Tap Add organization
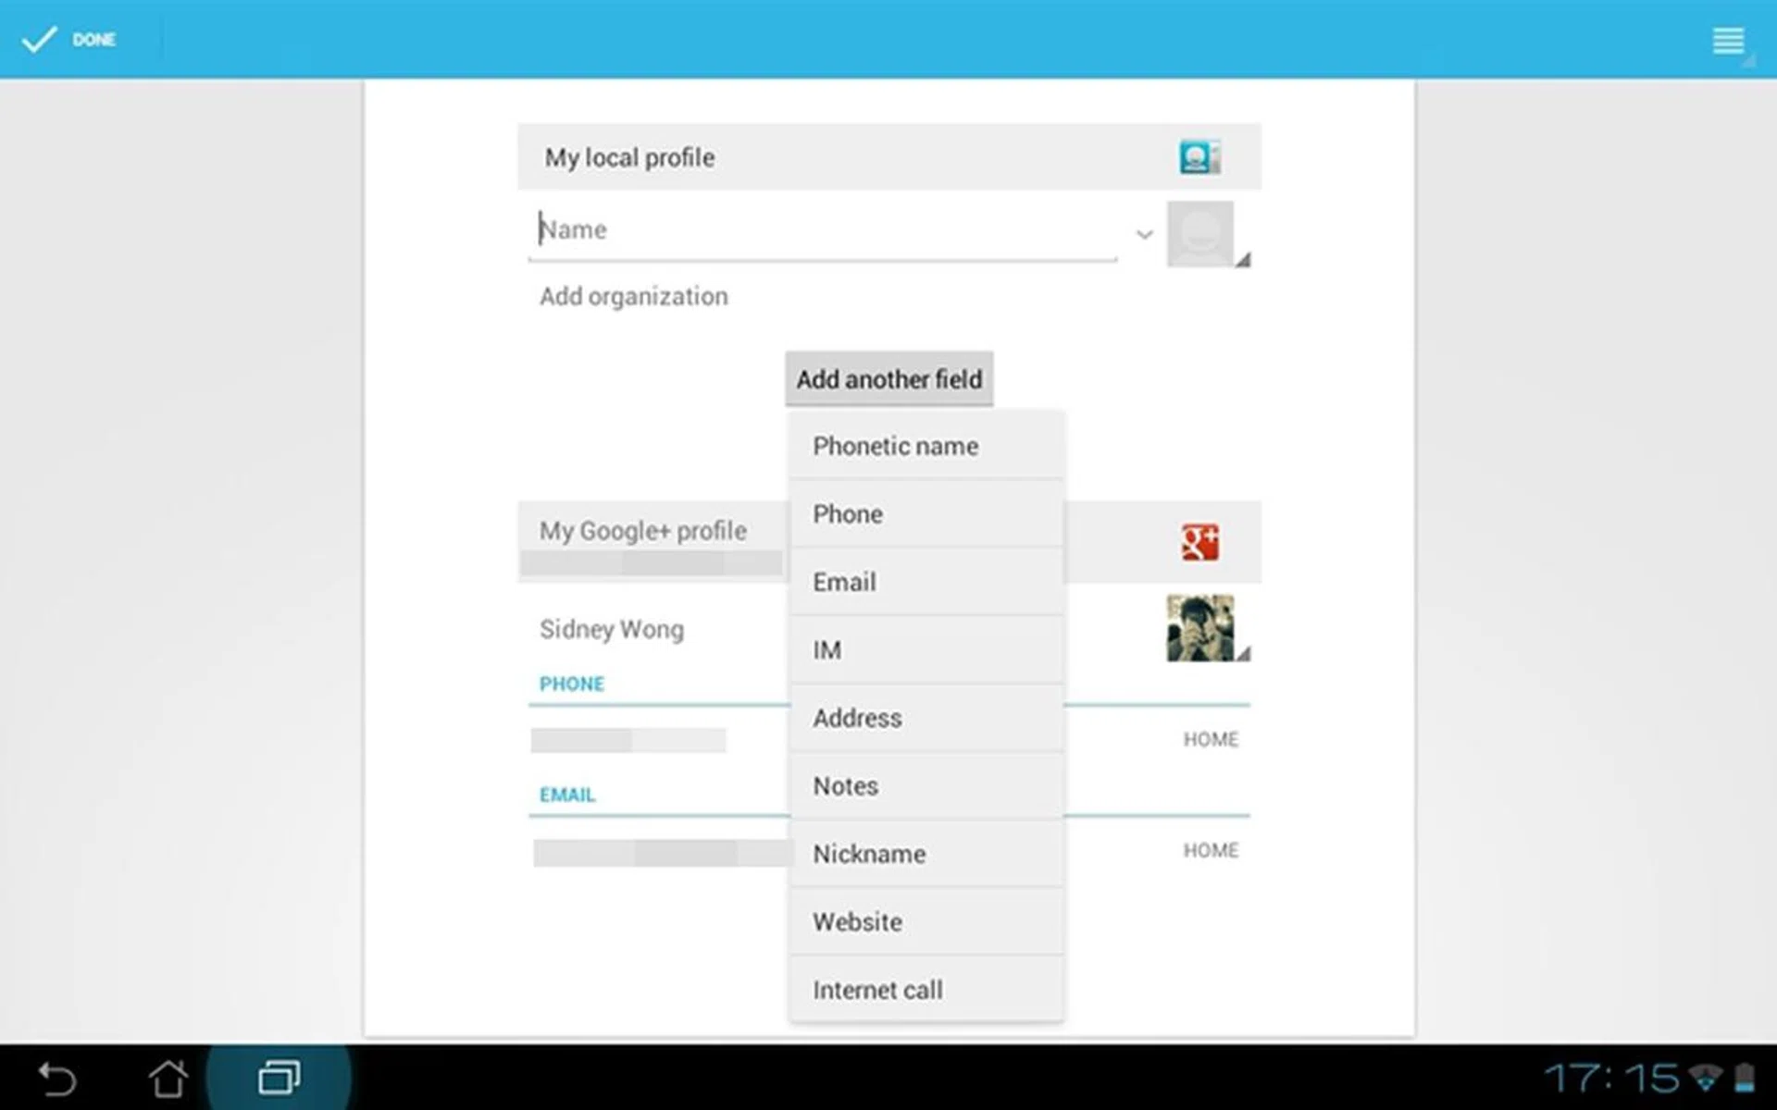The image size is (1777, 1110). [634, 297]
